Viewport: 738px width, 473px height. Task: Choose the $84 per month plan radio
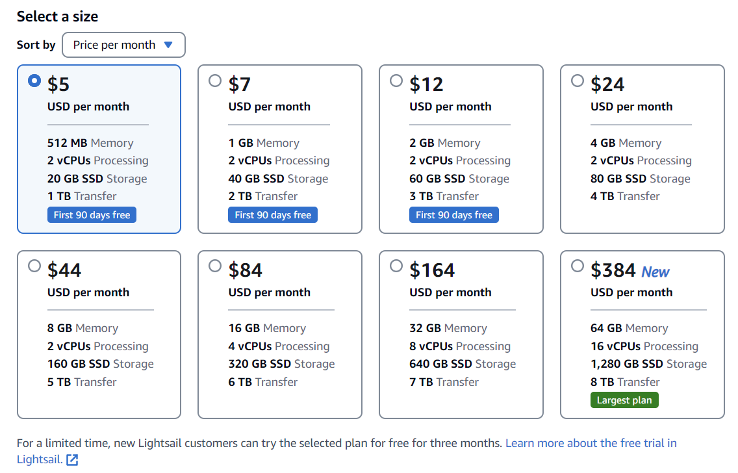[x=215, y=266]
